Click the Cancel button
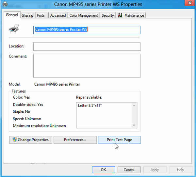The width and height of the screenshot is (196, 177). point(129,170)
